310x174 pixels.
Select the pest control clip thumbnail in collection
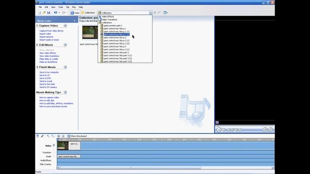(x=90, y=32)
